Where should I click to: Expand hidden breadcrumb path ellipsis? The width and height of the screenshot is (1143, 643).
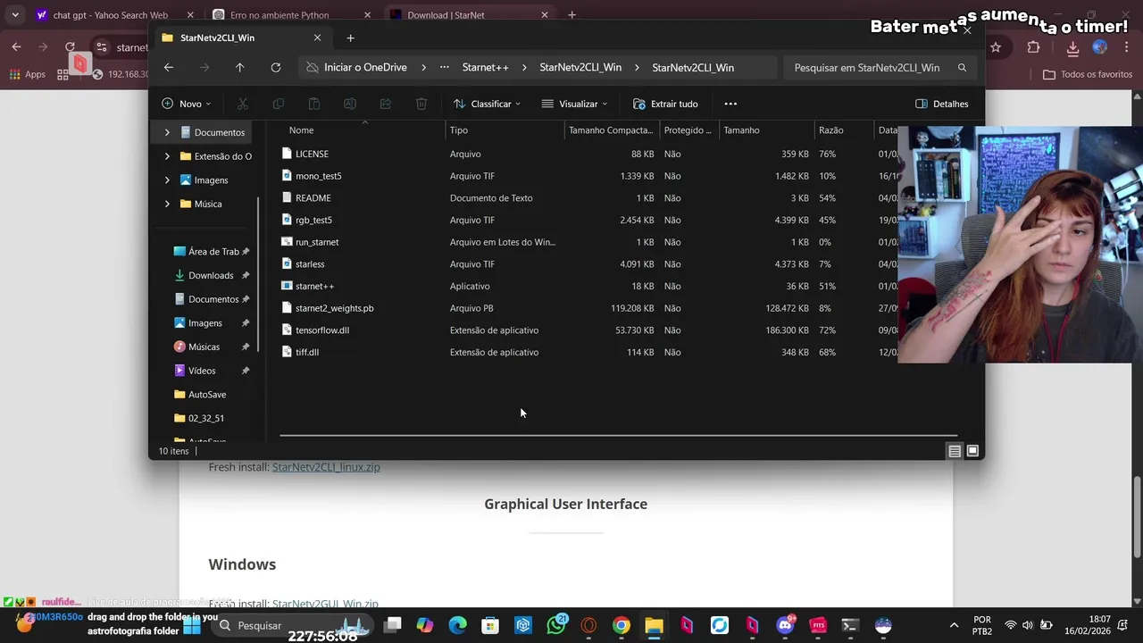(x=444, y=68)
